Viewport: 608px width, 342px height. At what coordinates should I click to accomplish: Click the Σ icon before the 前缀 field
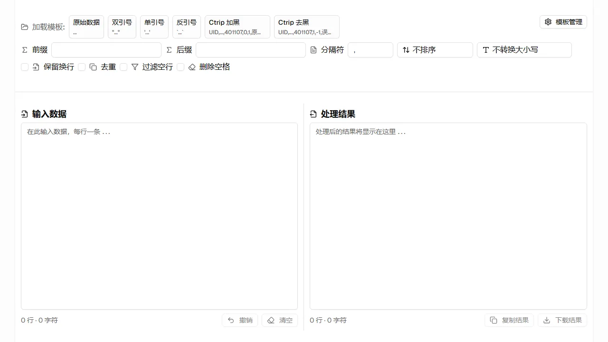(x=25, y=49)
